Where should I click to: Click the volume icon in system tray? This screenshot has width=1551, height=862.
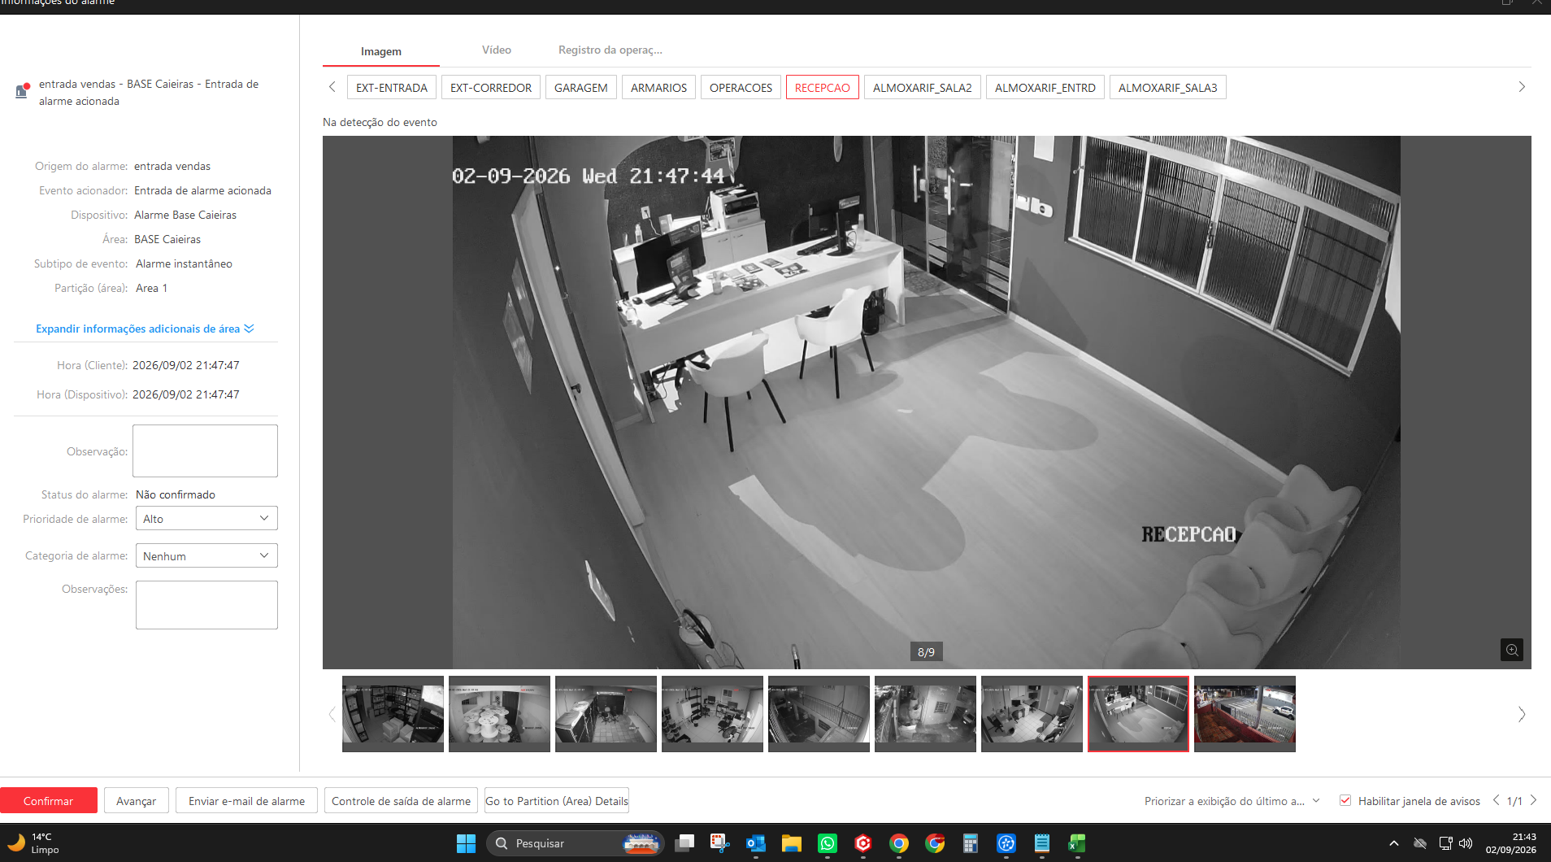coord(1466,843)
